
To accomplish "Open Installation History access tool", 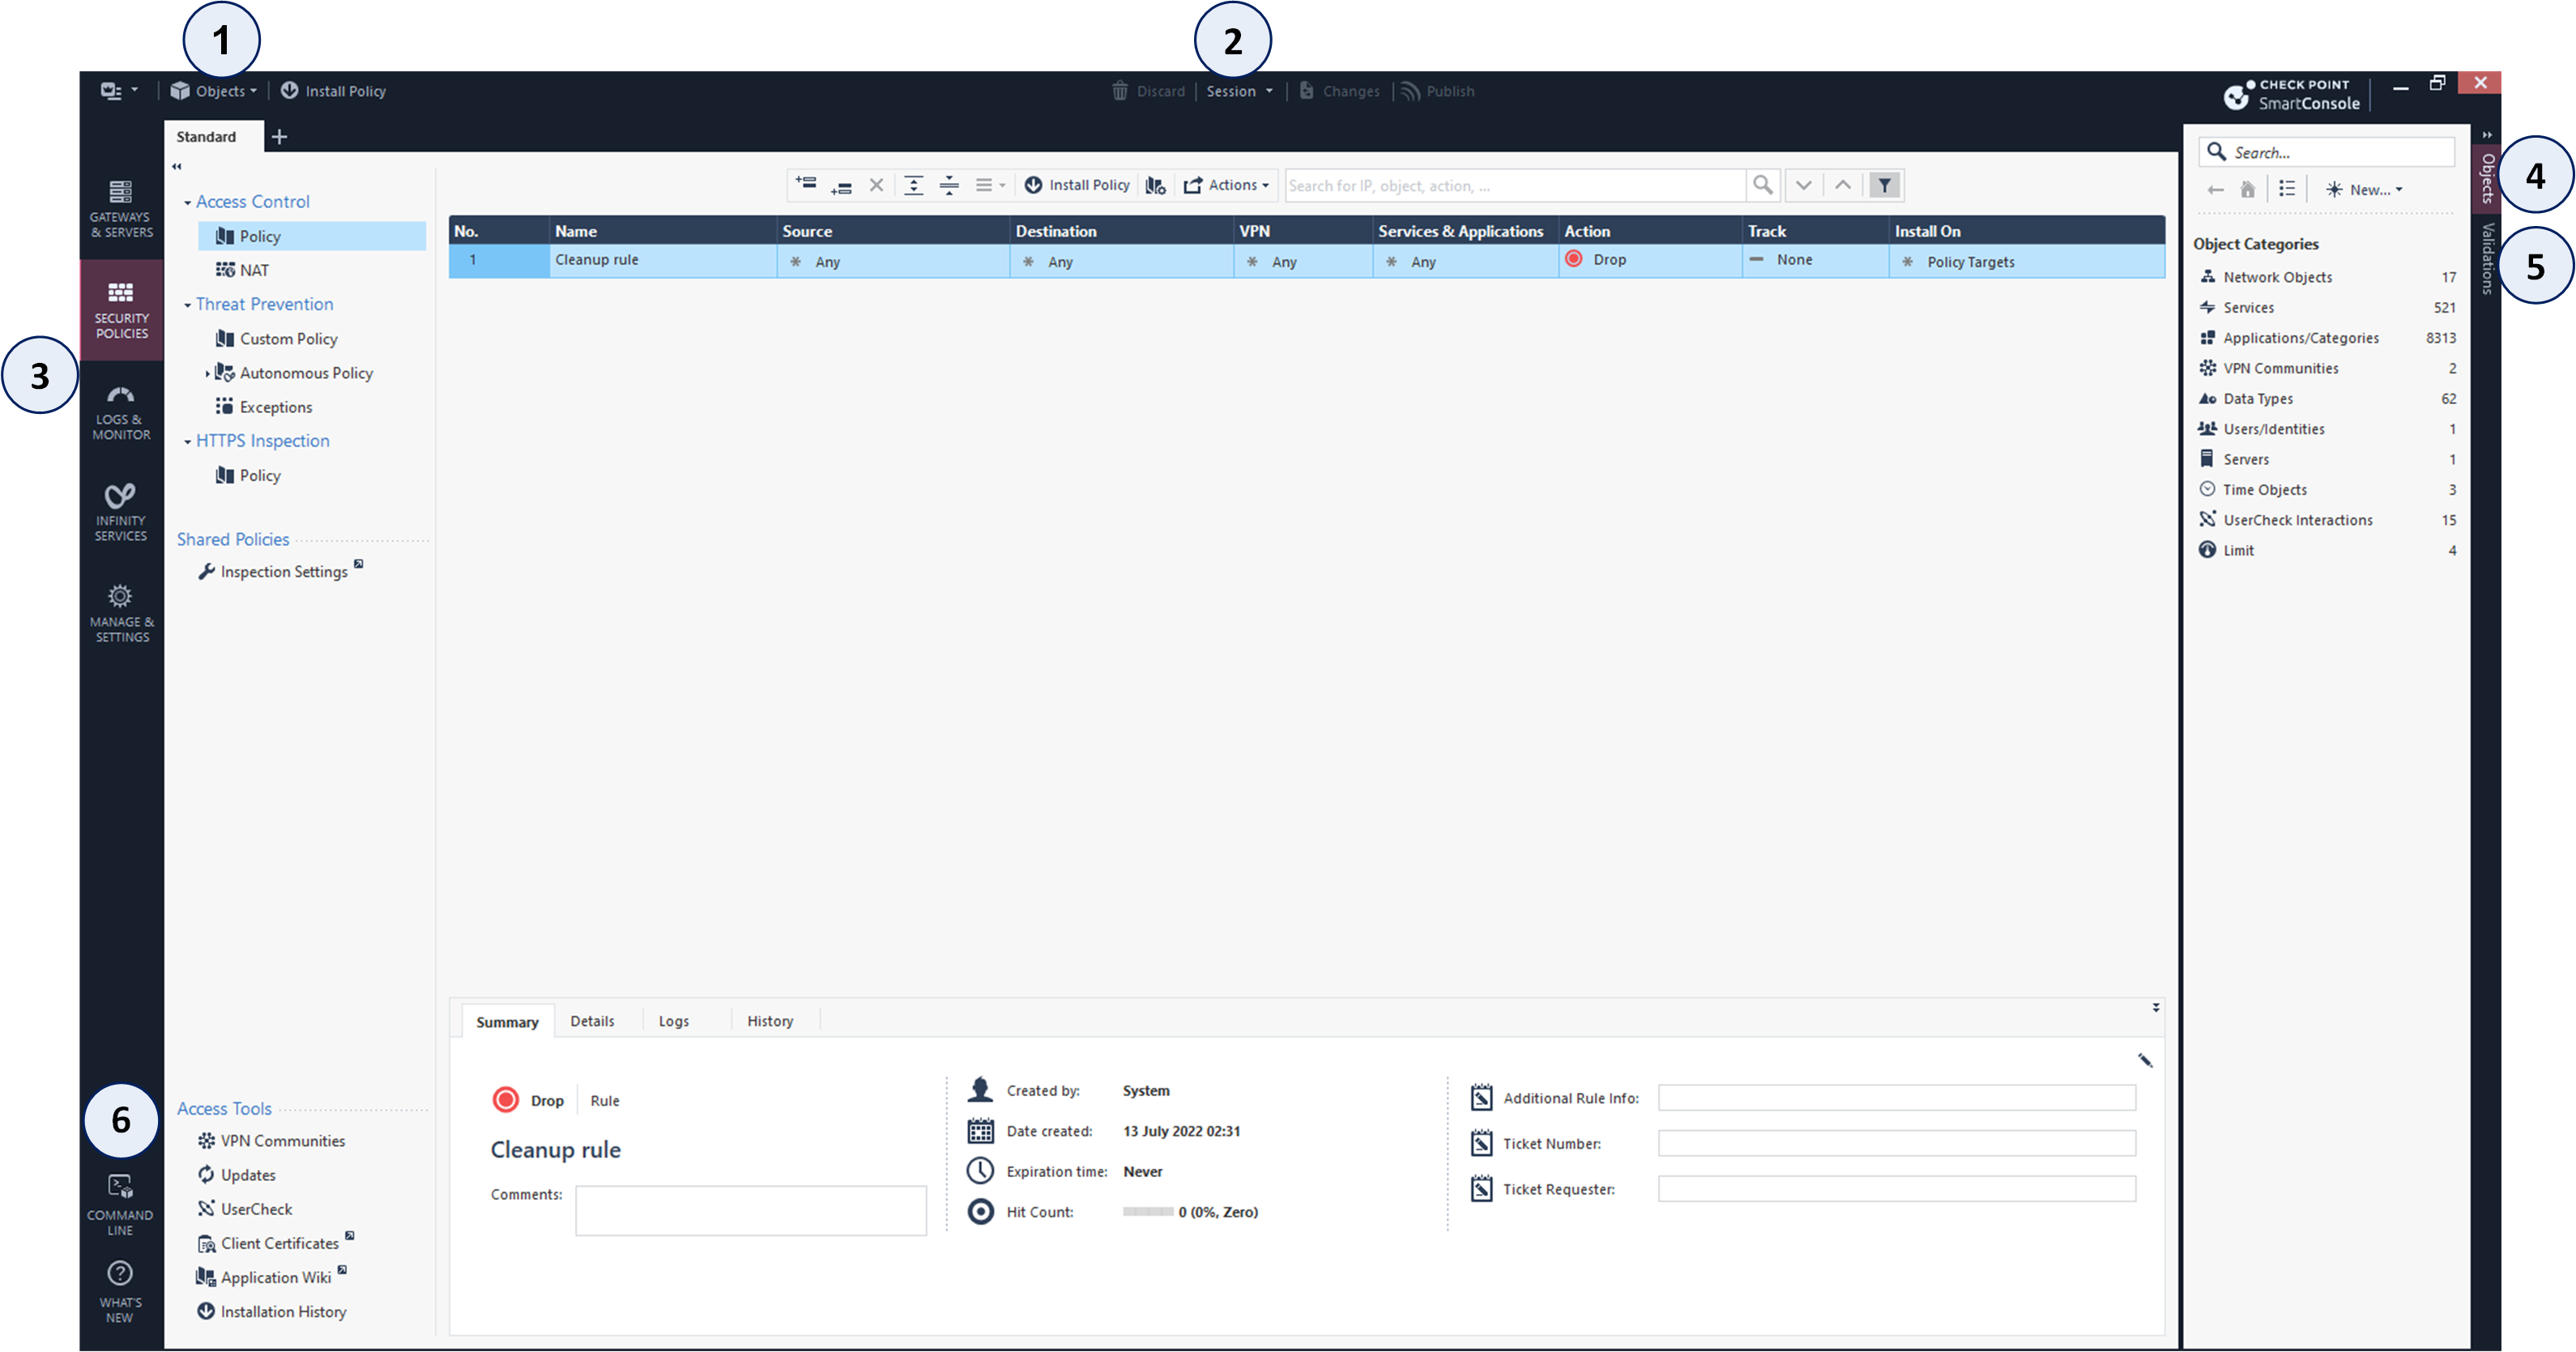I will coord(272,1311).
